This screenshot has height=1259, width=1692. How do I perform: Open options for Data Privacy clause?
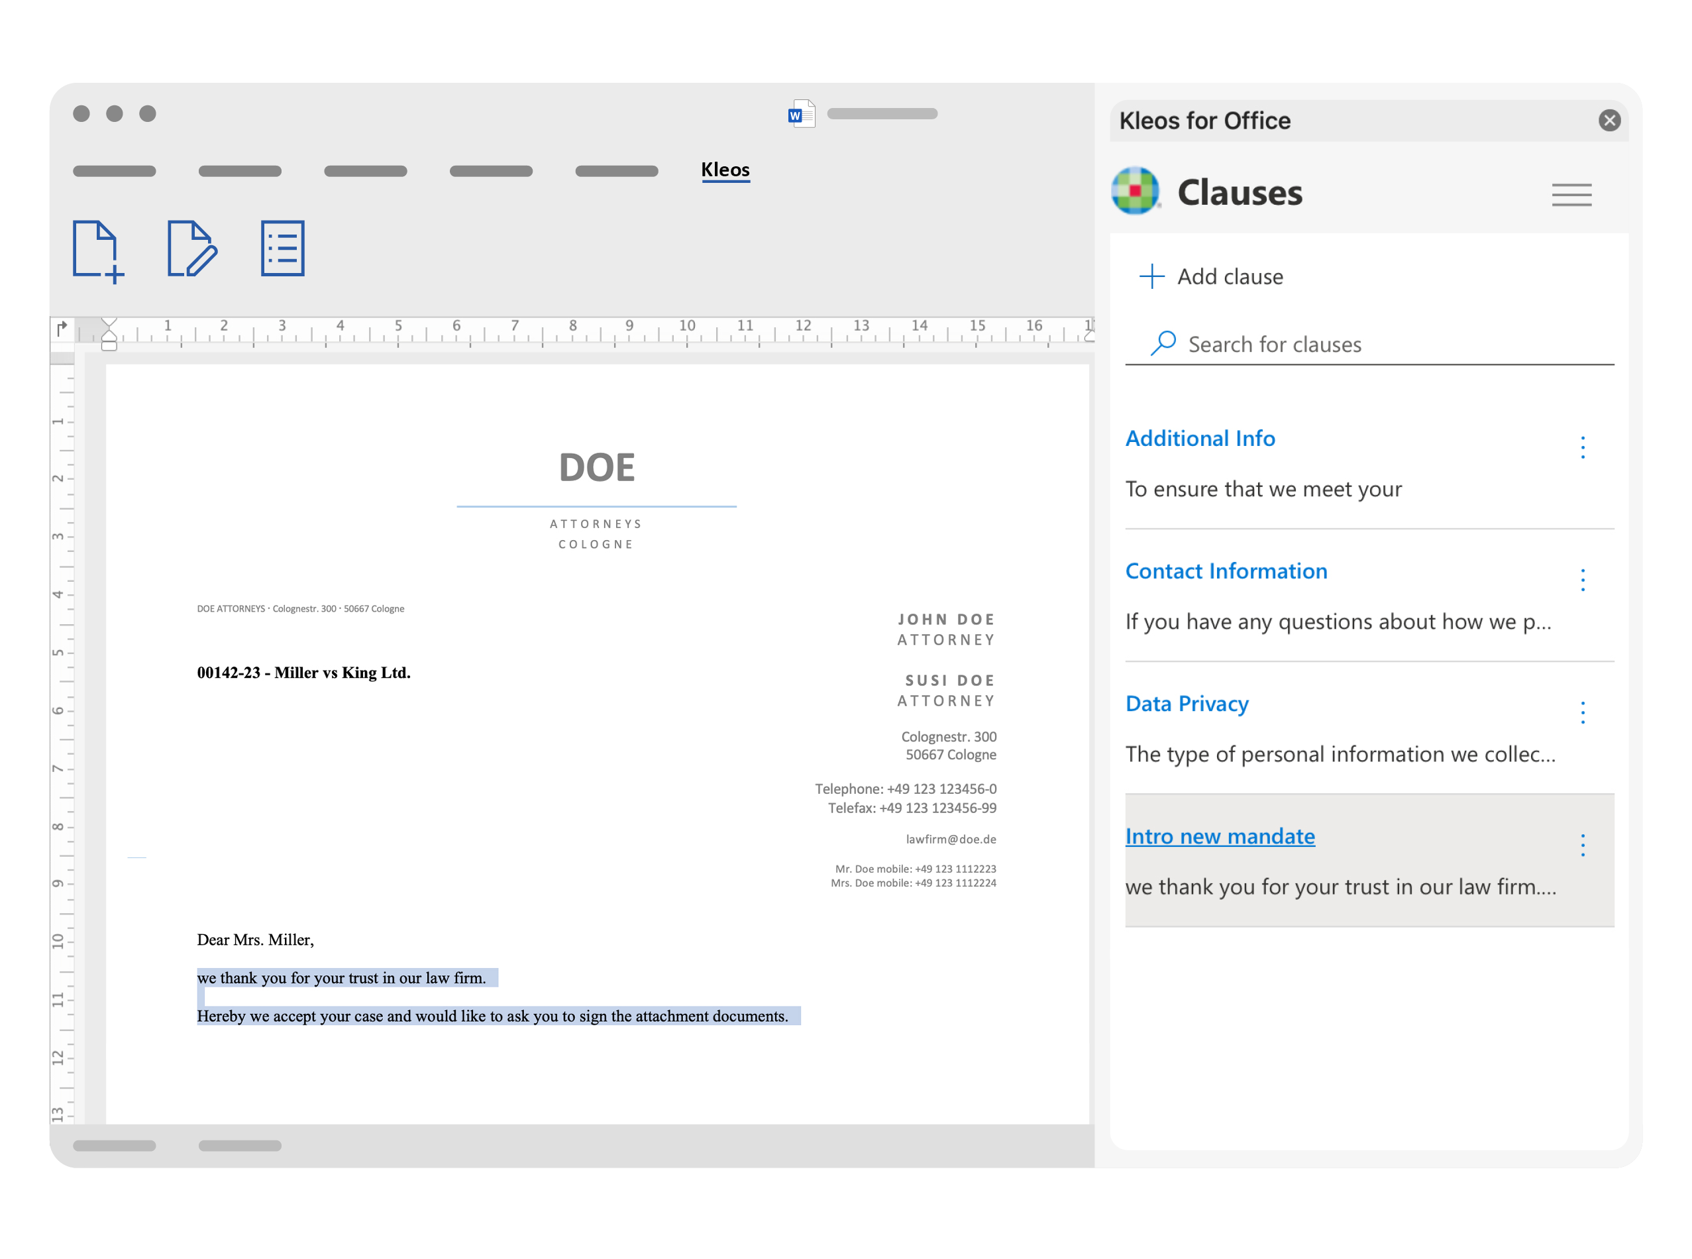tap(1582, 712)
